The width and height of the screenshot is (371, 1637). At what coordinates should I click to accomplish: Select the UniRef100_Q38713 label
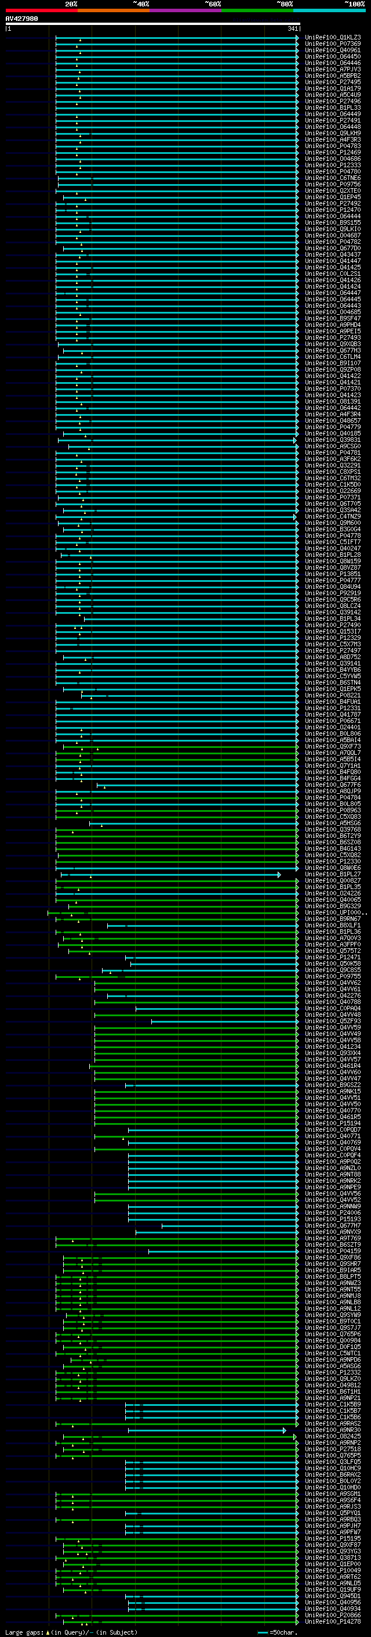[333, 1557]
